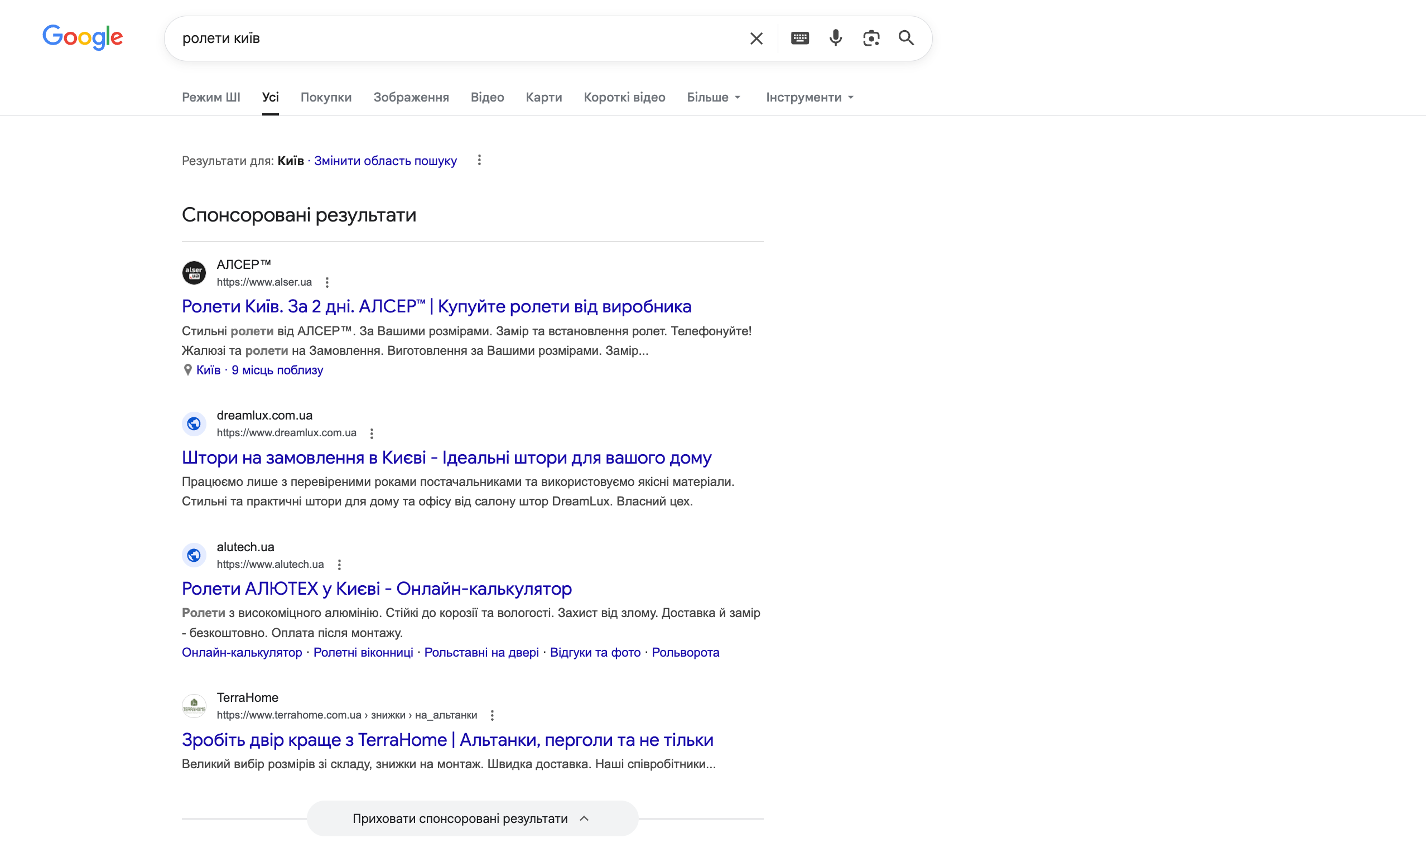Start voice search with microphone icon

[835, 38]
